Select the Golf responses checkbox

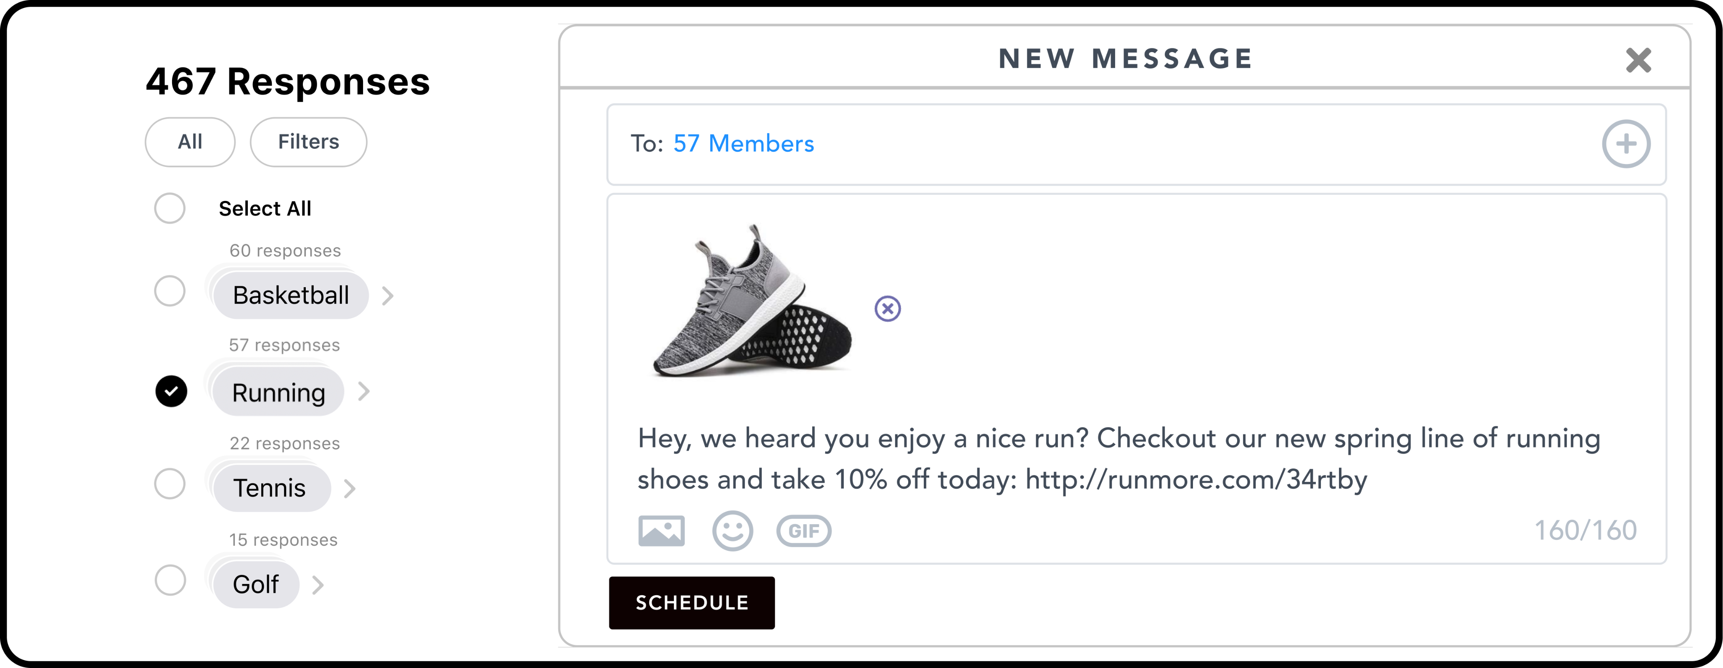tap(170, 581)
